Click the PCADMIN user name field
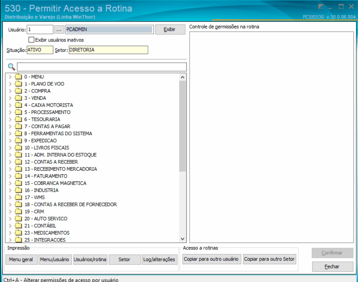The width and height of the screenshot is (358, 282). pos(109,30)
